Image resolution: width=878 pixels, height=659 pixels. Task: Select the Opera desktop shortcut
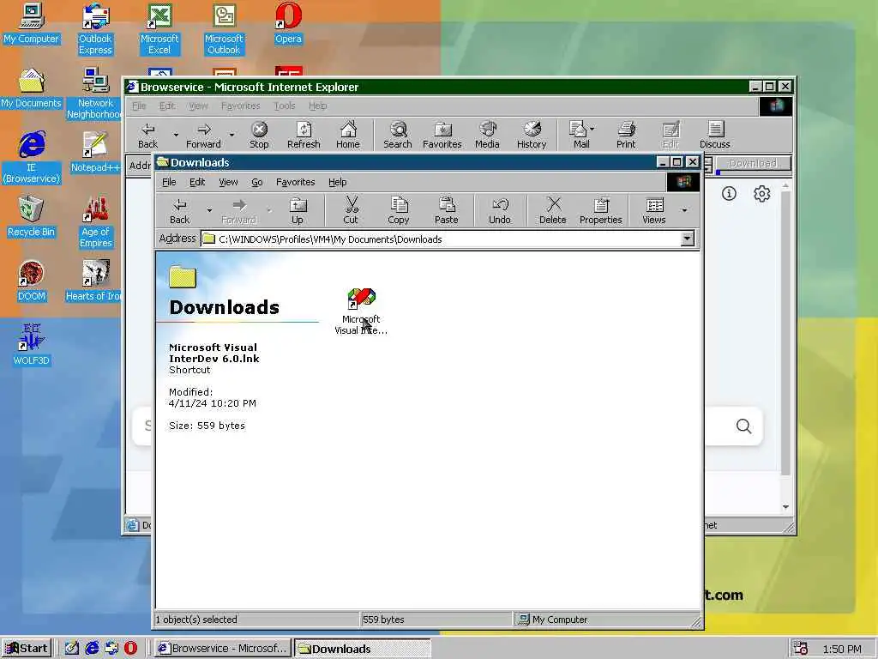point(288,23)
